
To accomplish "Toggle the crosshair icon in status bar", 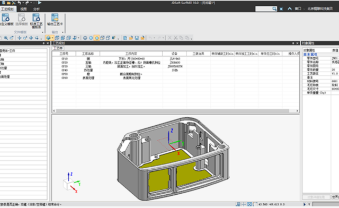I will click(x=244, y=204).
